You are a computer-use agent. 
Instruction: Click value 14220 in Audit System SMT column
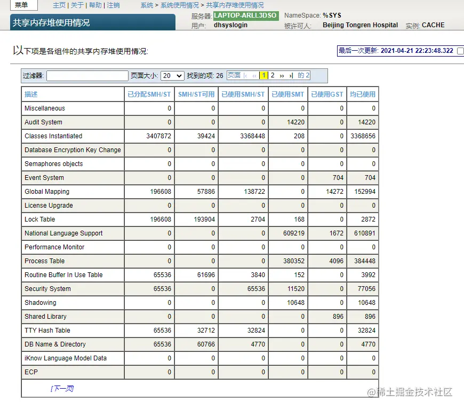(x=295, y=122)
